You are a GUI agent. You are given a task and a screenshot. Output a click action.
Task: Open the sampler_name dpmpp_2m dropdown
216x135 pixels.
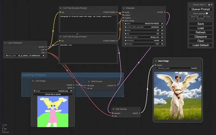[x=144, y=37]
